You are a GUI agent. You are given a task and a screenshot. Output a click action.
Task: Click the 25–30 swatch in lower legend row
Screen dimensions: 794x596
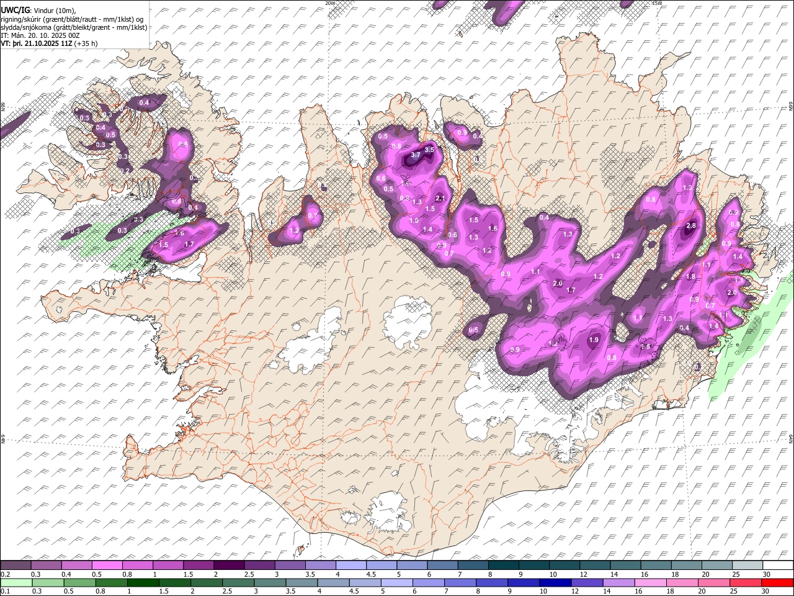pyautogui.click(x=744, y=582)
